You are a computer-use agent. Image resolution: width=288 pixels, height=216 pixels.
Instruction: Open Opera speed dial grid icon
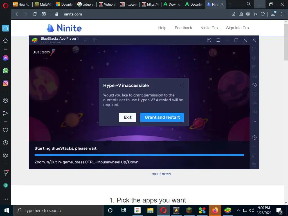(44, 14)
